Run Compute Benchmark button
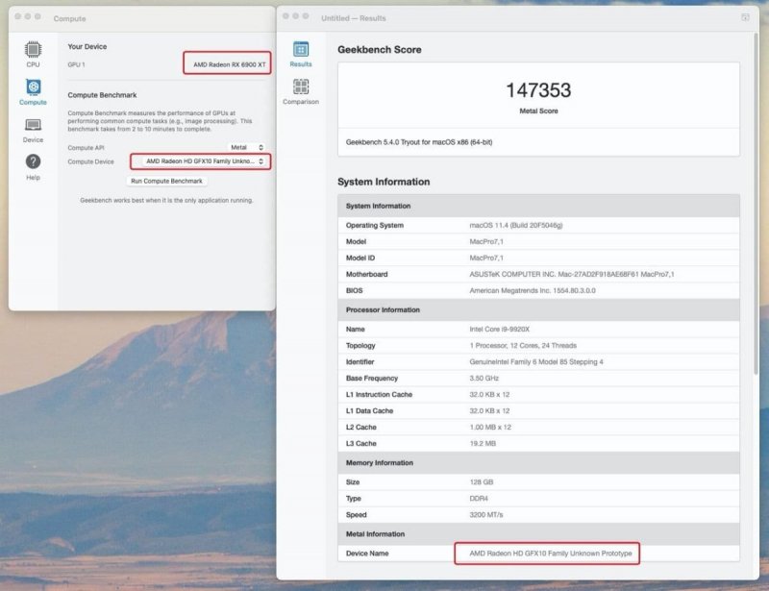 [166, 181]
